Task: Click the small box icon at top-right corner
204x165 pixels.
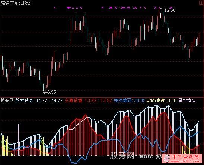Action: point(201,3)
